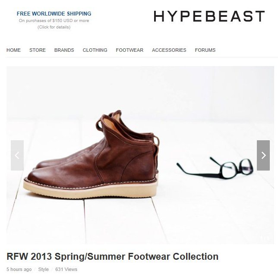Select BRANDS in navigation bar

pyautogui.click(x=64, y=50)
